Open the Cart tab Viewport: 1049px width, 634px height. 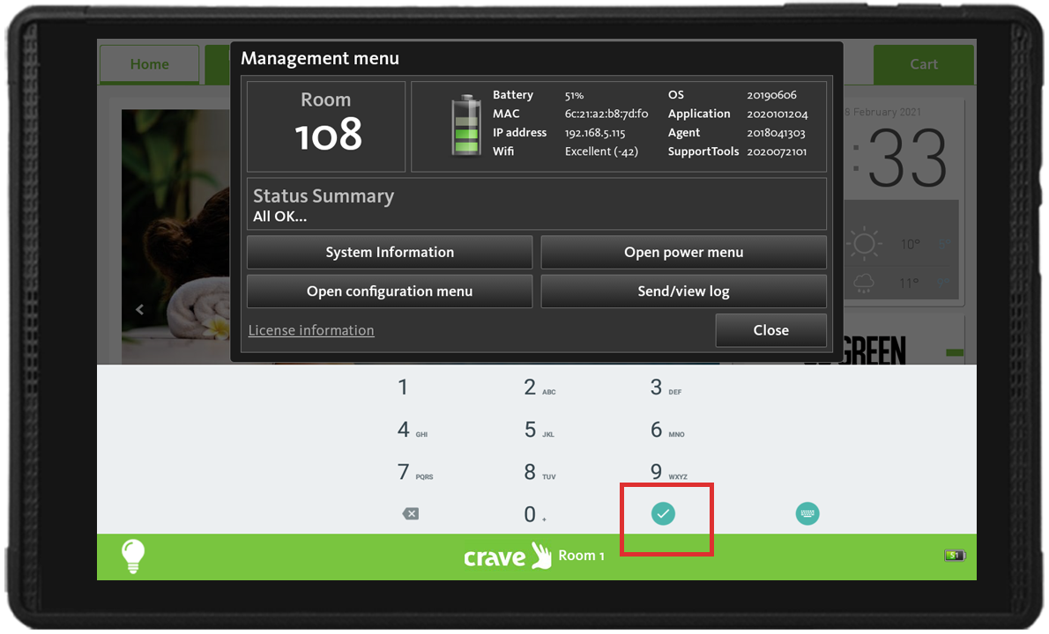coord(923,64)
